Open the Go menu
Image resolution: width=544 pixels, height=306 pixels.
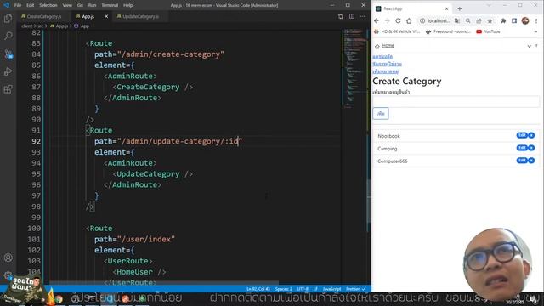tap(80, 5)
